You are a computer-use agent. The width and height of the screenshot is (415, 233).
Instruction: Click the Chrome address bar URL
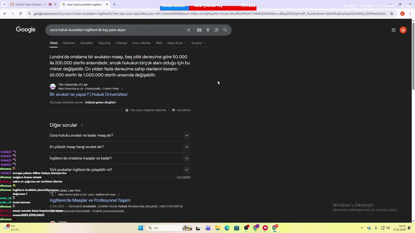tap(210, 14)
